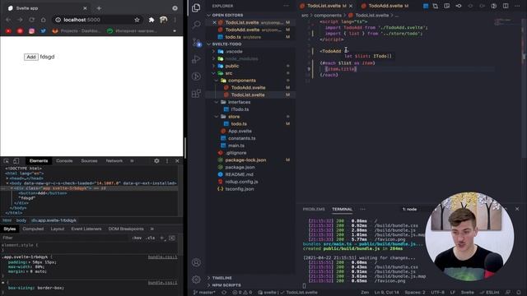The image size is (527, 296).
Task: Click body breadcrumb in DevTools
Action: pos(21,220)
